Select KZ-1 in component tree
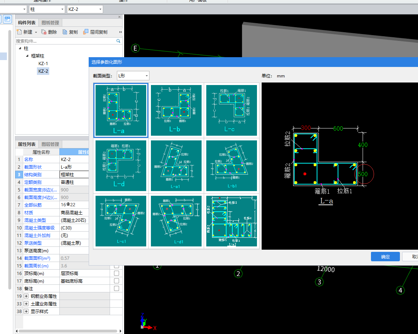 point(43,63)
